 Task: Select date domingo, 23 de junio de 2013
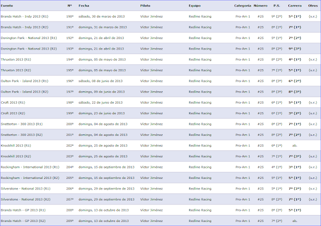click(x=101, y=113)
